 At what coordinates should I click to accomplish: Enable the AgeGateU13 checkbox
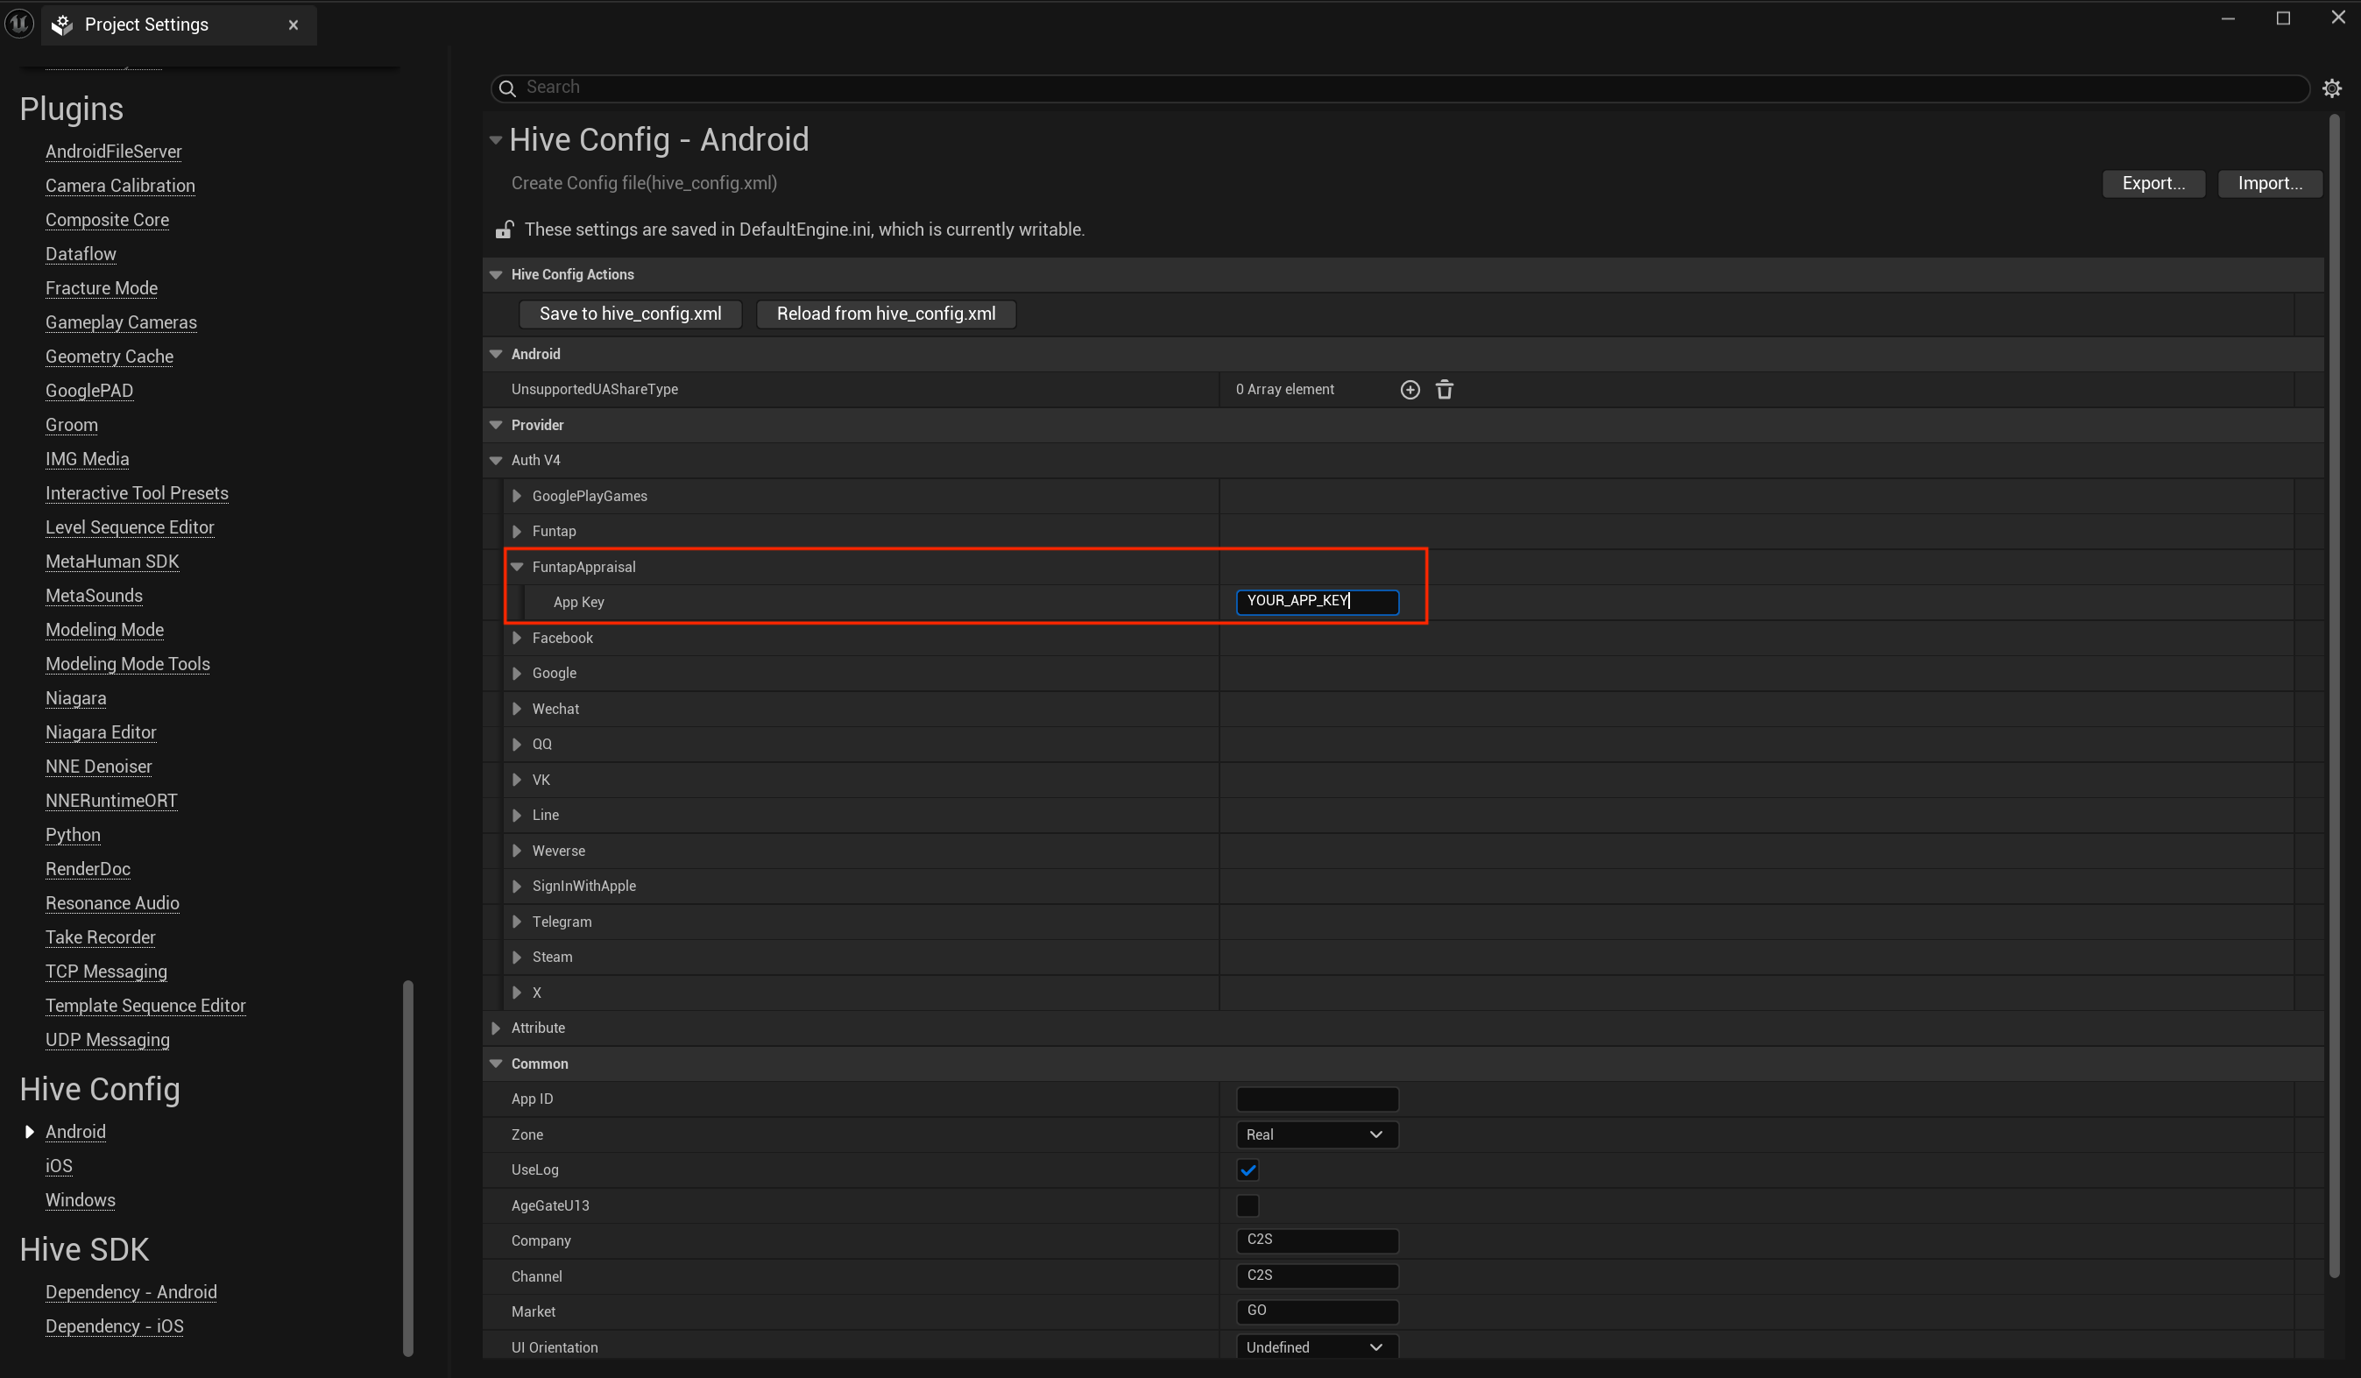(1247, 1205)
